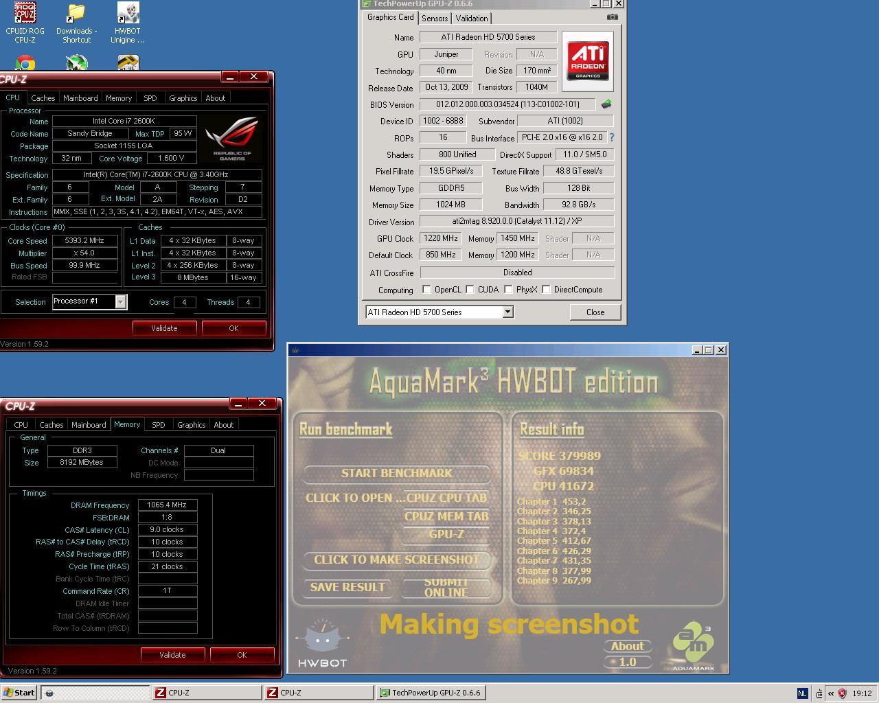The image size is (879, 703).
Task: Enable OpenCL checkbox
Action: (x=426, y=290)
